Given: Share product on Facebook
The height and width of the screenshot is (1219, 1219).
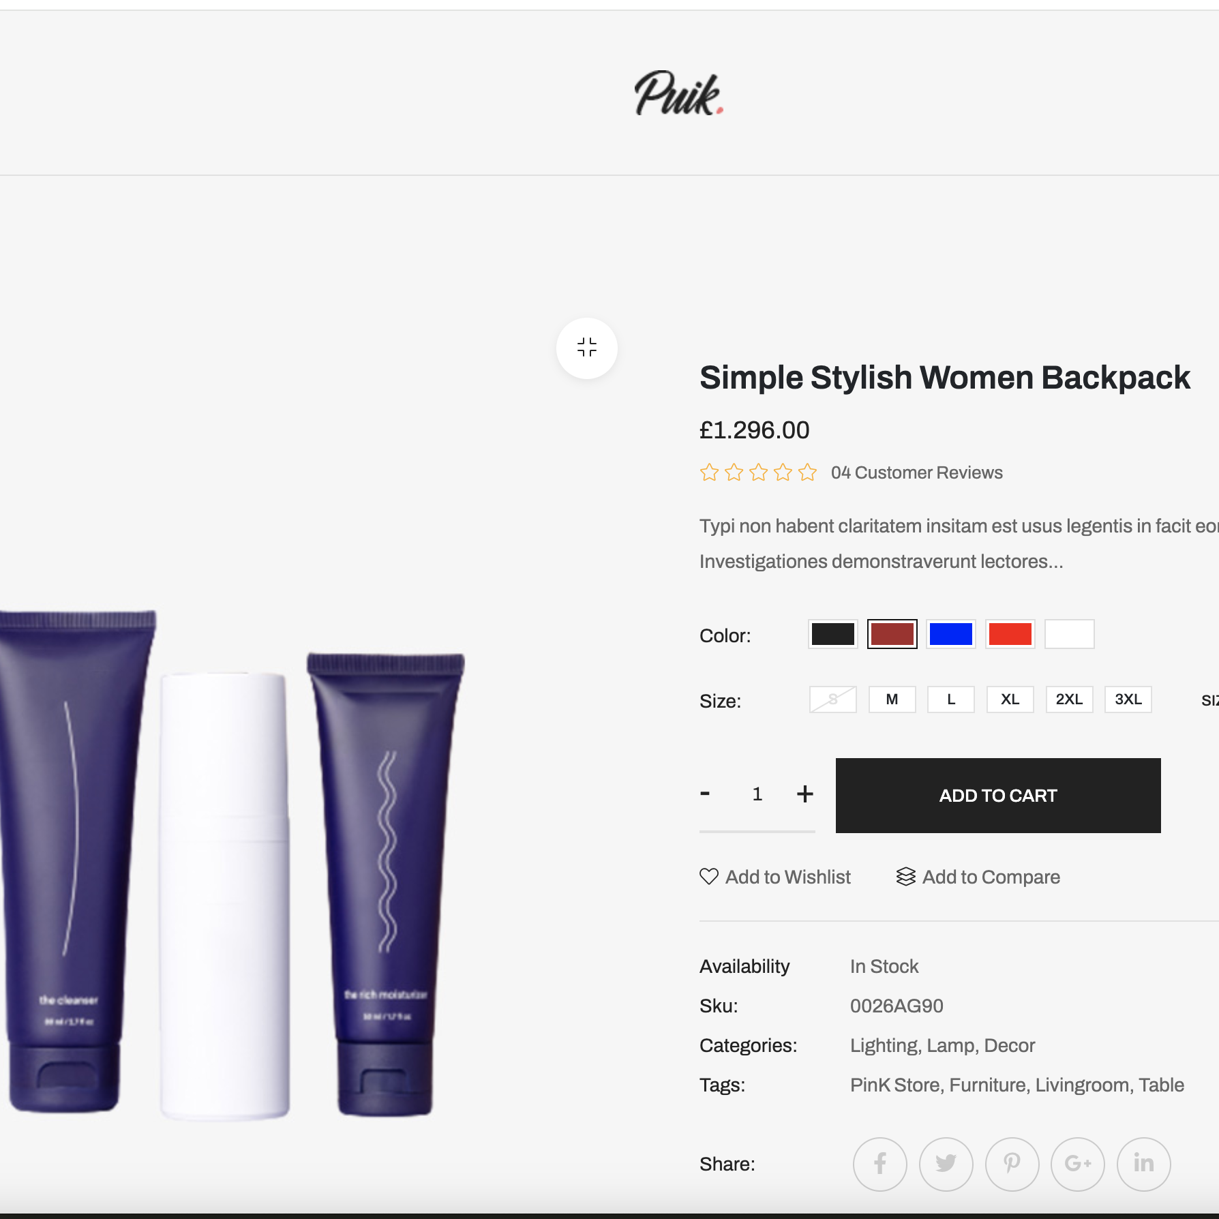Looking at the screenshot, I should click(x=880, y=1164).
